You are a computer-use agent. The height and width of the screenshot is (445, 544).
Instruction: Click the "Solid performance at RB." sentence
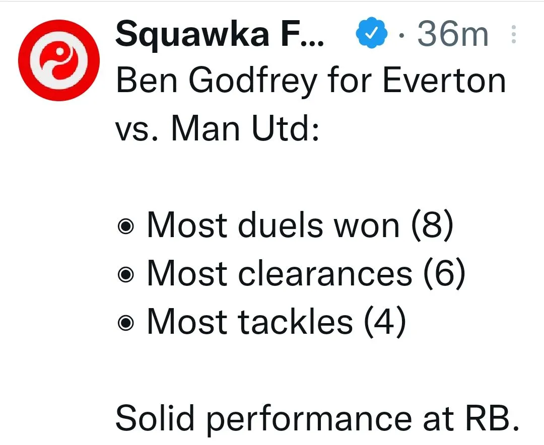click(x=317, y=419)
